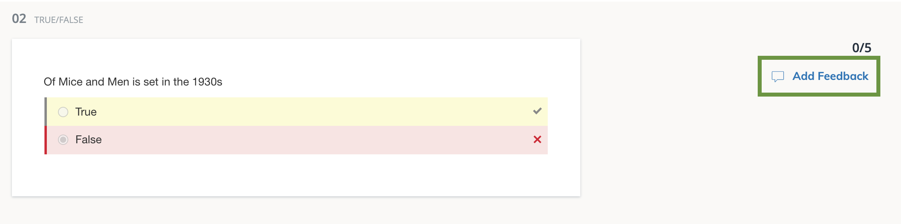Click the question text about the 1930s
The height and width of the screenshot is (224, 901).
(x=133, y=82)
